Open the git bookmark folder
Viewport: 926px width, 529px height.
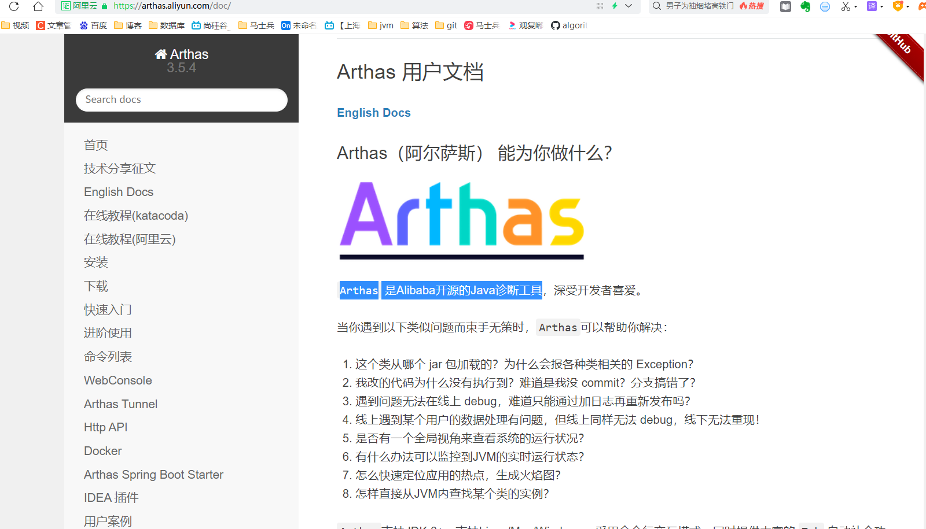click(x=446, y=25)
